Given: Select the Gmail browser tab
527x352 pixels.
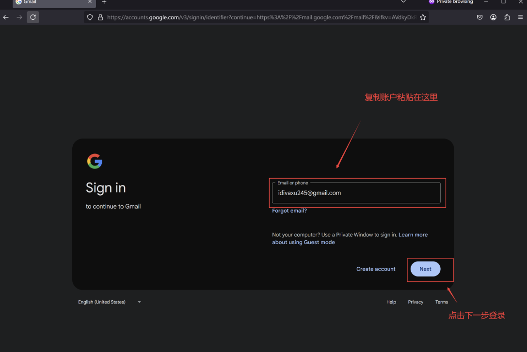Looking at the screenshot, I should [48, 2].
